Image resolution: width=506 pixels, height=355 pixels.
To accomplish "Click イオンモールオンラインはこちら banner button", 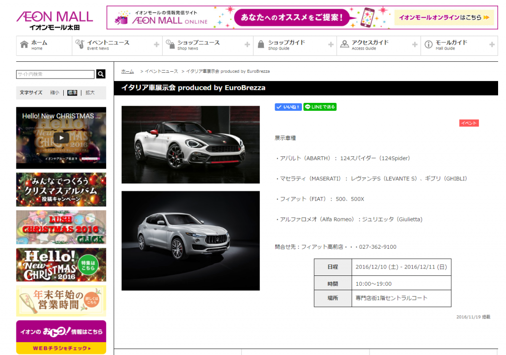I will coord(444,17).
